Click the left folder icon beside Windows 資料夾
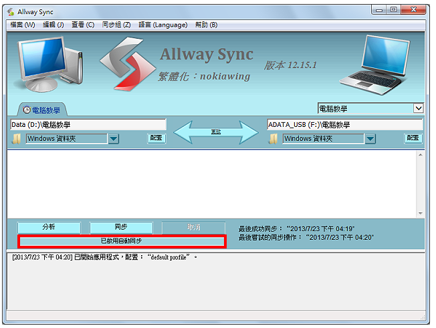The image size is (436, 328). pyautogui.click(x=17, y=138)
